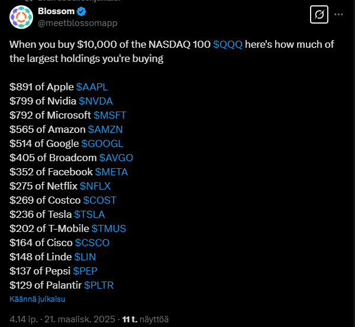This screenshot has width=355, height=327.
Task: Select the $PLTR cashtag link
Action: click(99, 285)
